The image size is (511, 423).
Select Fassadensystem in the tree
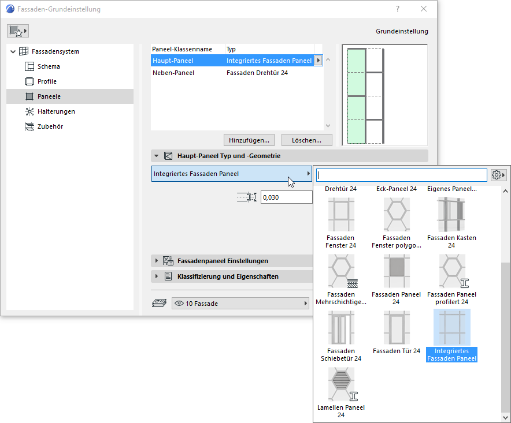point(55,51)
